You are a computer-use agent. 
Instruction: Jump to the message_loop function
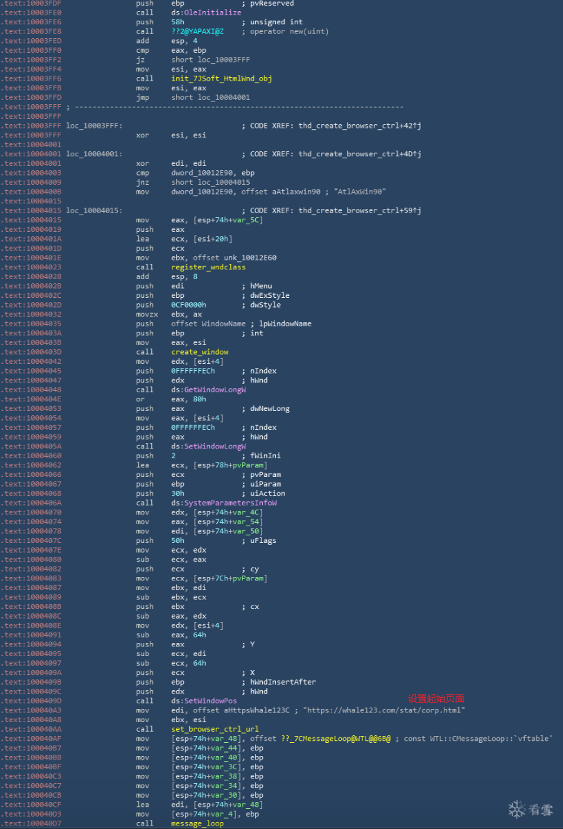(197, 823)
